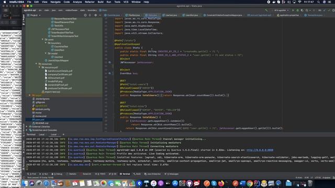This screenshot has width=335, height=188.
Task: Click the UTF-8 encoding indicator in the status bar
Action: coord(318,178)
